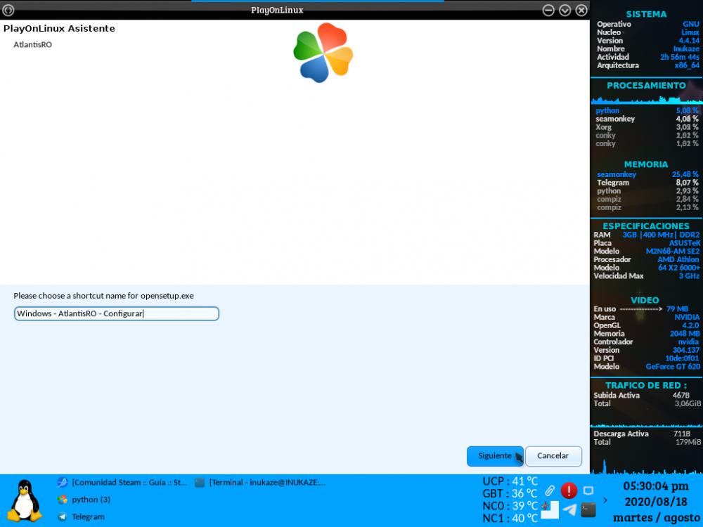
Task: Open the clock and date panel
Action: coord(655,501)
